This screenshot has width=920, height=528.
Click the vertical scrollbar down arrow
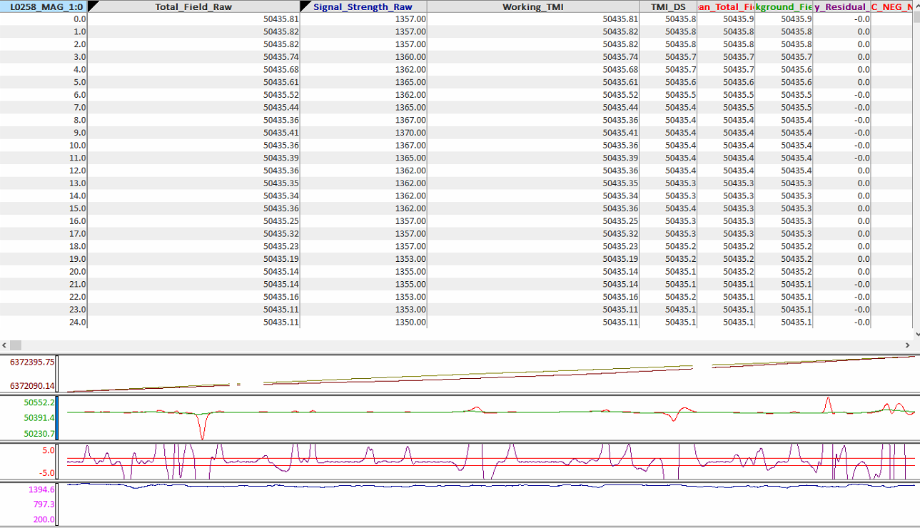point(916,333)
